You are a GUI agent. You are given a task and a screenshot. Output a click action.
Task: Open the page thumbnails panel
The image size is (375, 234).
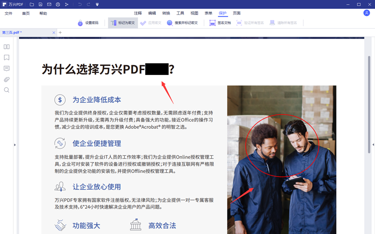(x=7, y=47)
